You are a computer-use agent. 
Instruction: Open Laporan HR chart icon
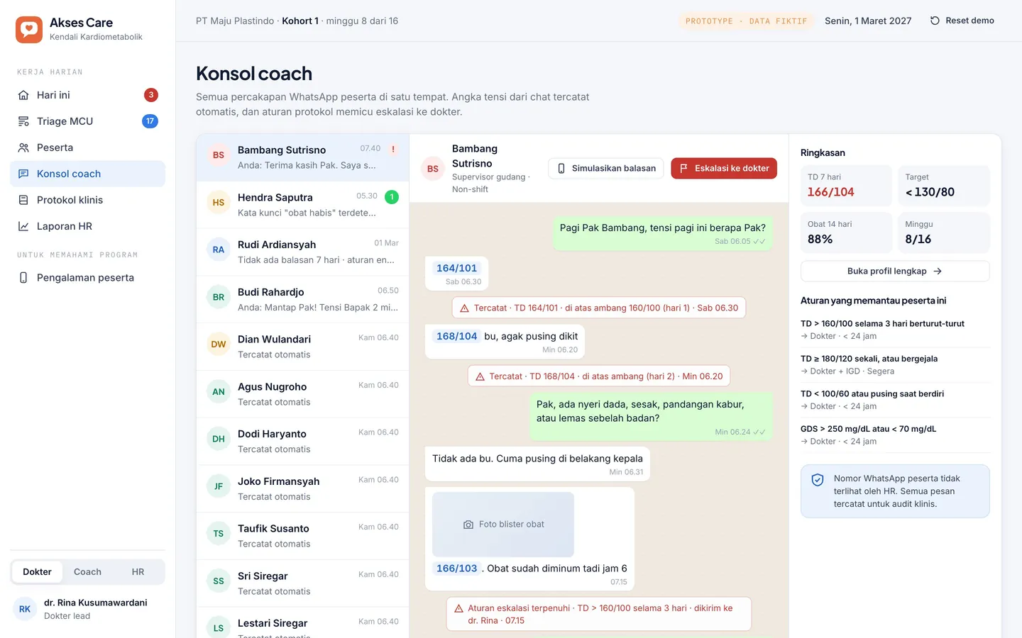[23, 226]
